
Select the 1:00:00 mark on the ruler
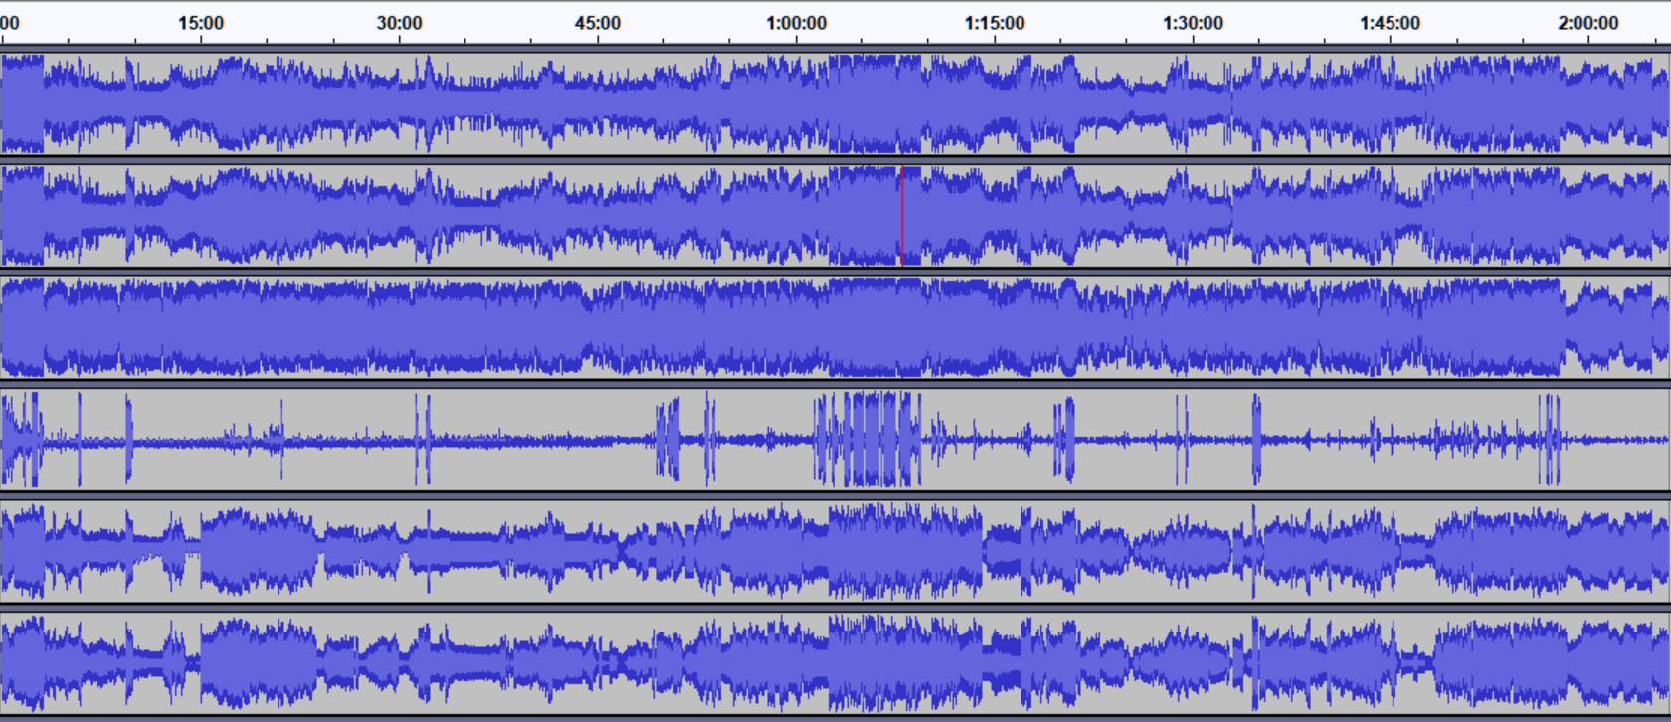coord(796,23)
